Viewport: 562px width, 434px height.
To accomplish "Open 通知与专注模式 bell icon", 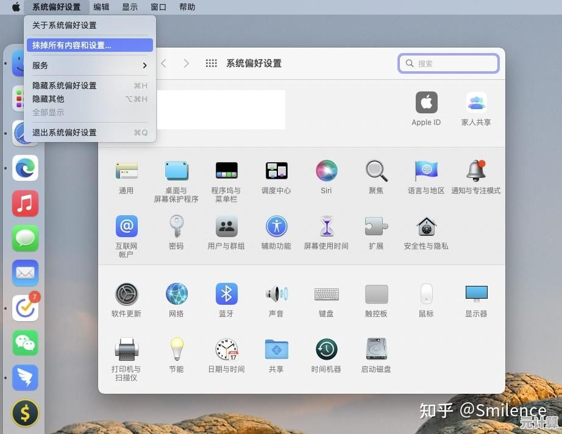I will [476, 171].
